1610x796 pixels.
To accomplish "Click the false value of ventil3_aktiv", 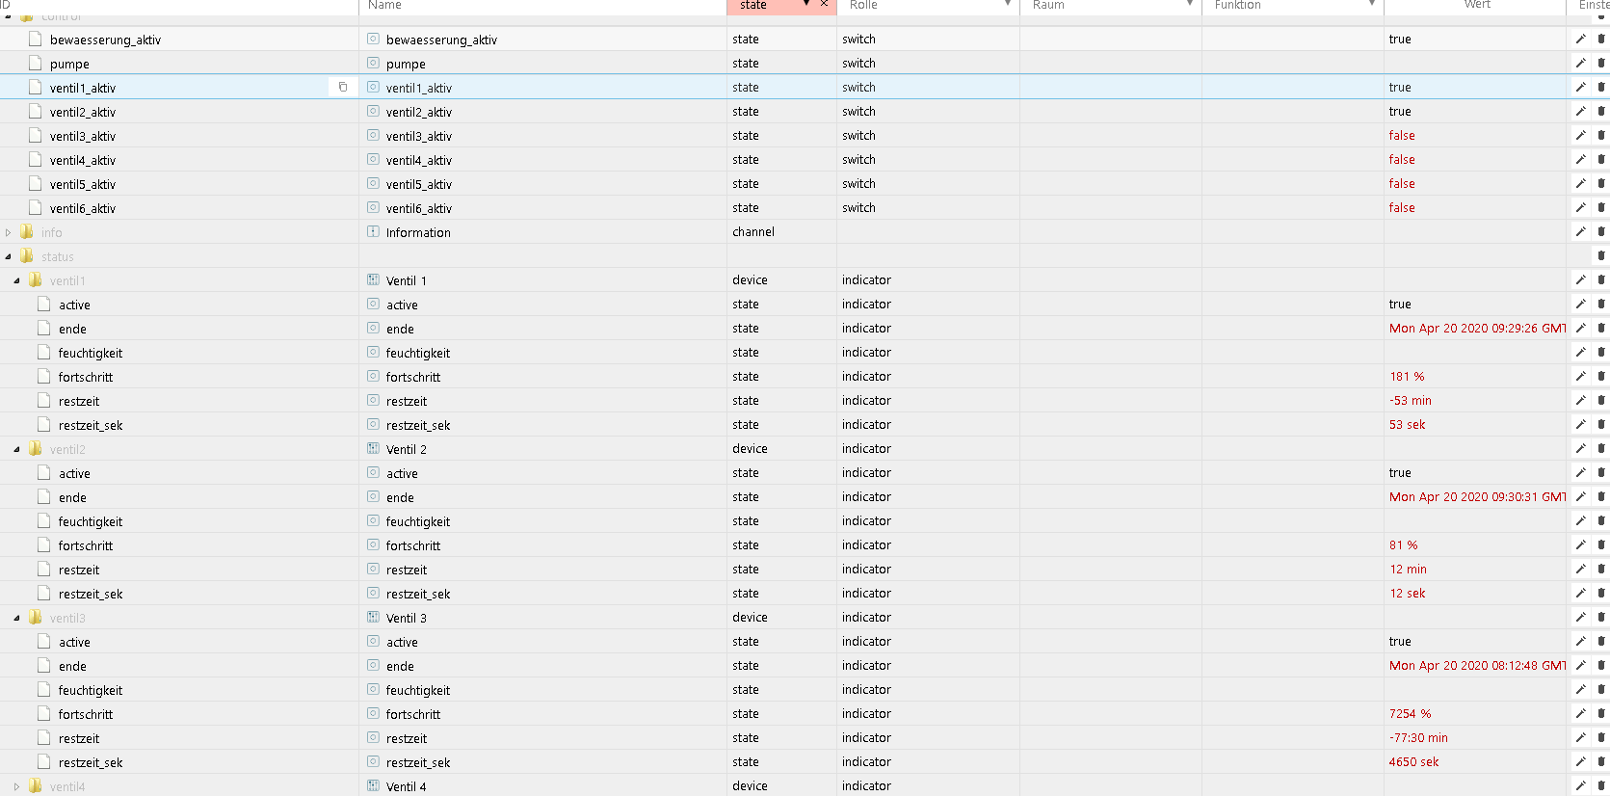I will (x=1402, y=135).
